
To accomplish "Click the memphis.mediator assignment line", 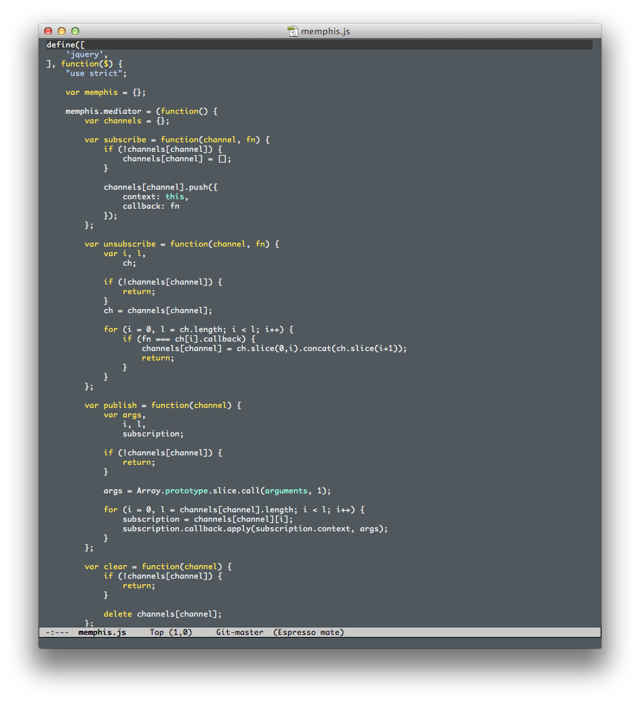I will (142, 111).
